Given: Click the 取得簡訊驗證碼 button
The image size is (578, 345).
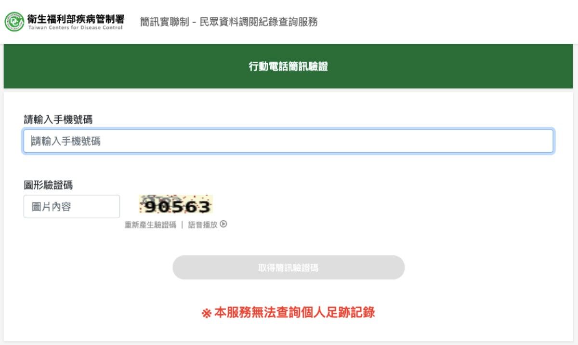Looking at the screenshot, I should click(289, 267).
